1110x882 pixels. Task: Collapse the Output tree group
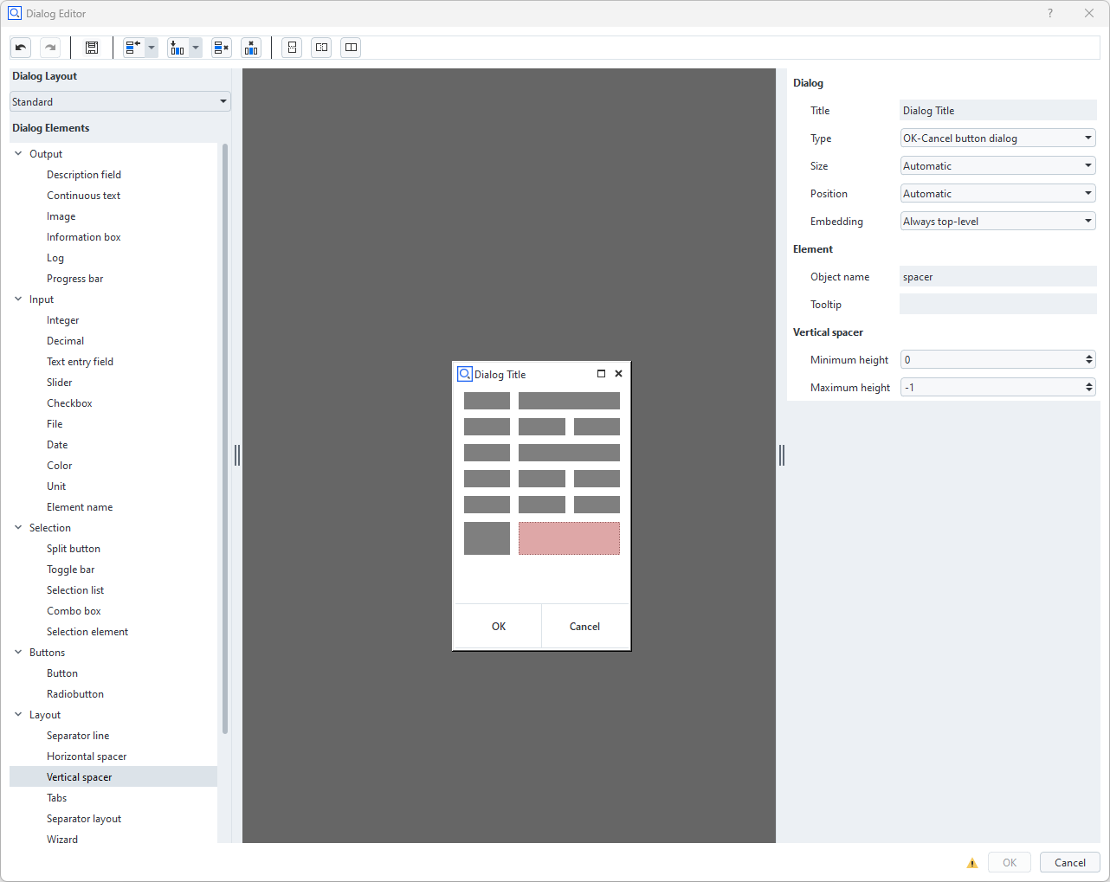[x=18, y=154]
